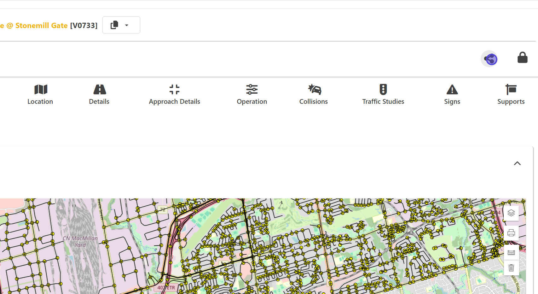
Task: Click the 407 ETR highway label on map
Action: (166, 288)
